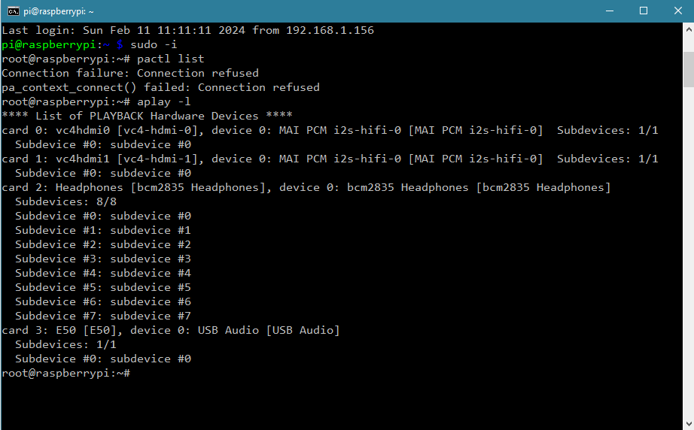694x430 pixels.
Task: Click the 'Subdevices: 8/8' text
Action: 66,201
